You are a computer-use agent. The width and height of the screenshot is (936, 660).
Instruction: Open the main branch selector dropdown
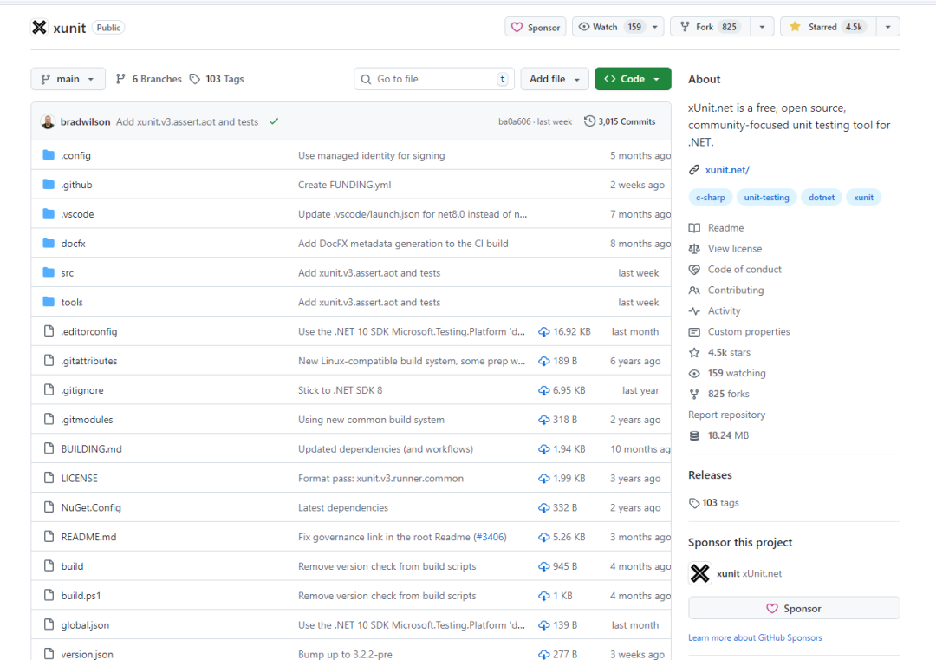pos(68,79)
